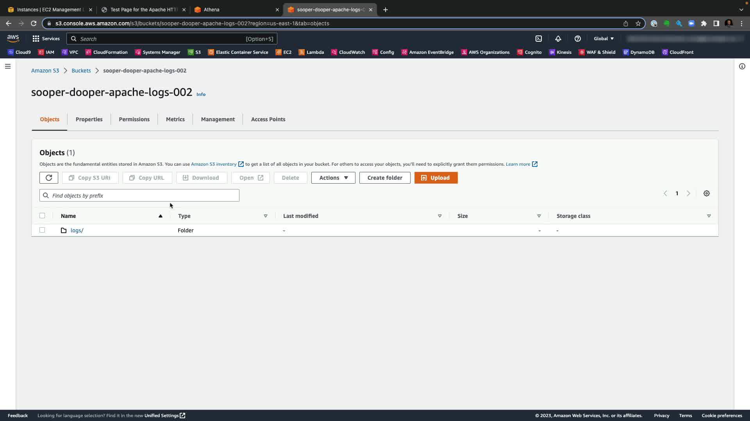The height and width of the screenshot is (421, 750).
Task: Switch to the Management tab
Action: coord(218,119)
